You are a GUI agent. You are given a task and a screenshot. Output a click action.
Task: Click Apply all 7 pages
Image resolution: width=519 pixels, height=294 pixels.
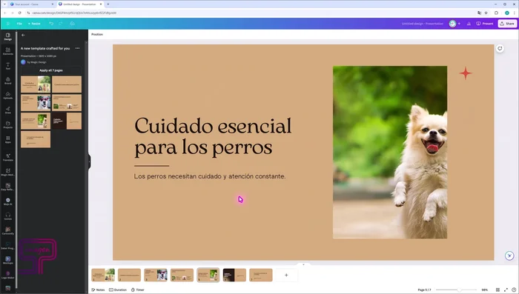pyautogui.click(x=51, y=70)
